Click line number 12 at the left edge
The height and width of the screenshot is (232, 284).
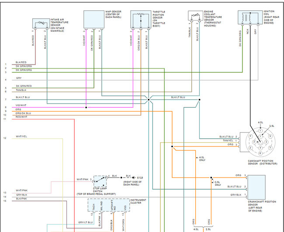pyautogui.click(x=5, y=138)
